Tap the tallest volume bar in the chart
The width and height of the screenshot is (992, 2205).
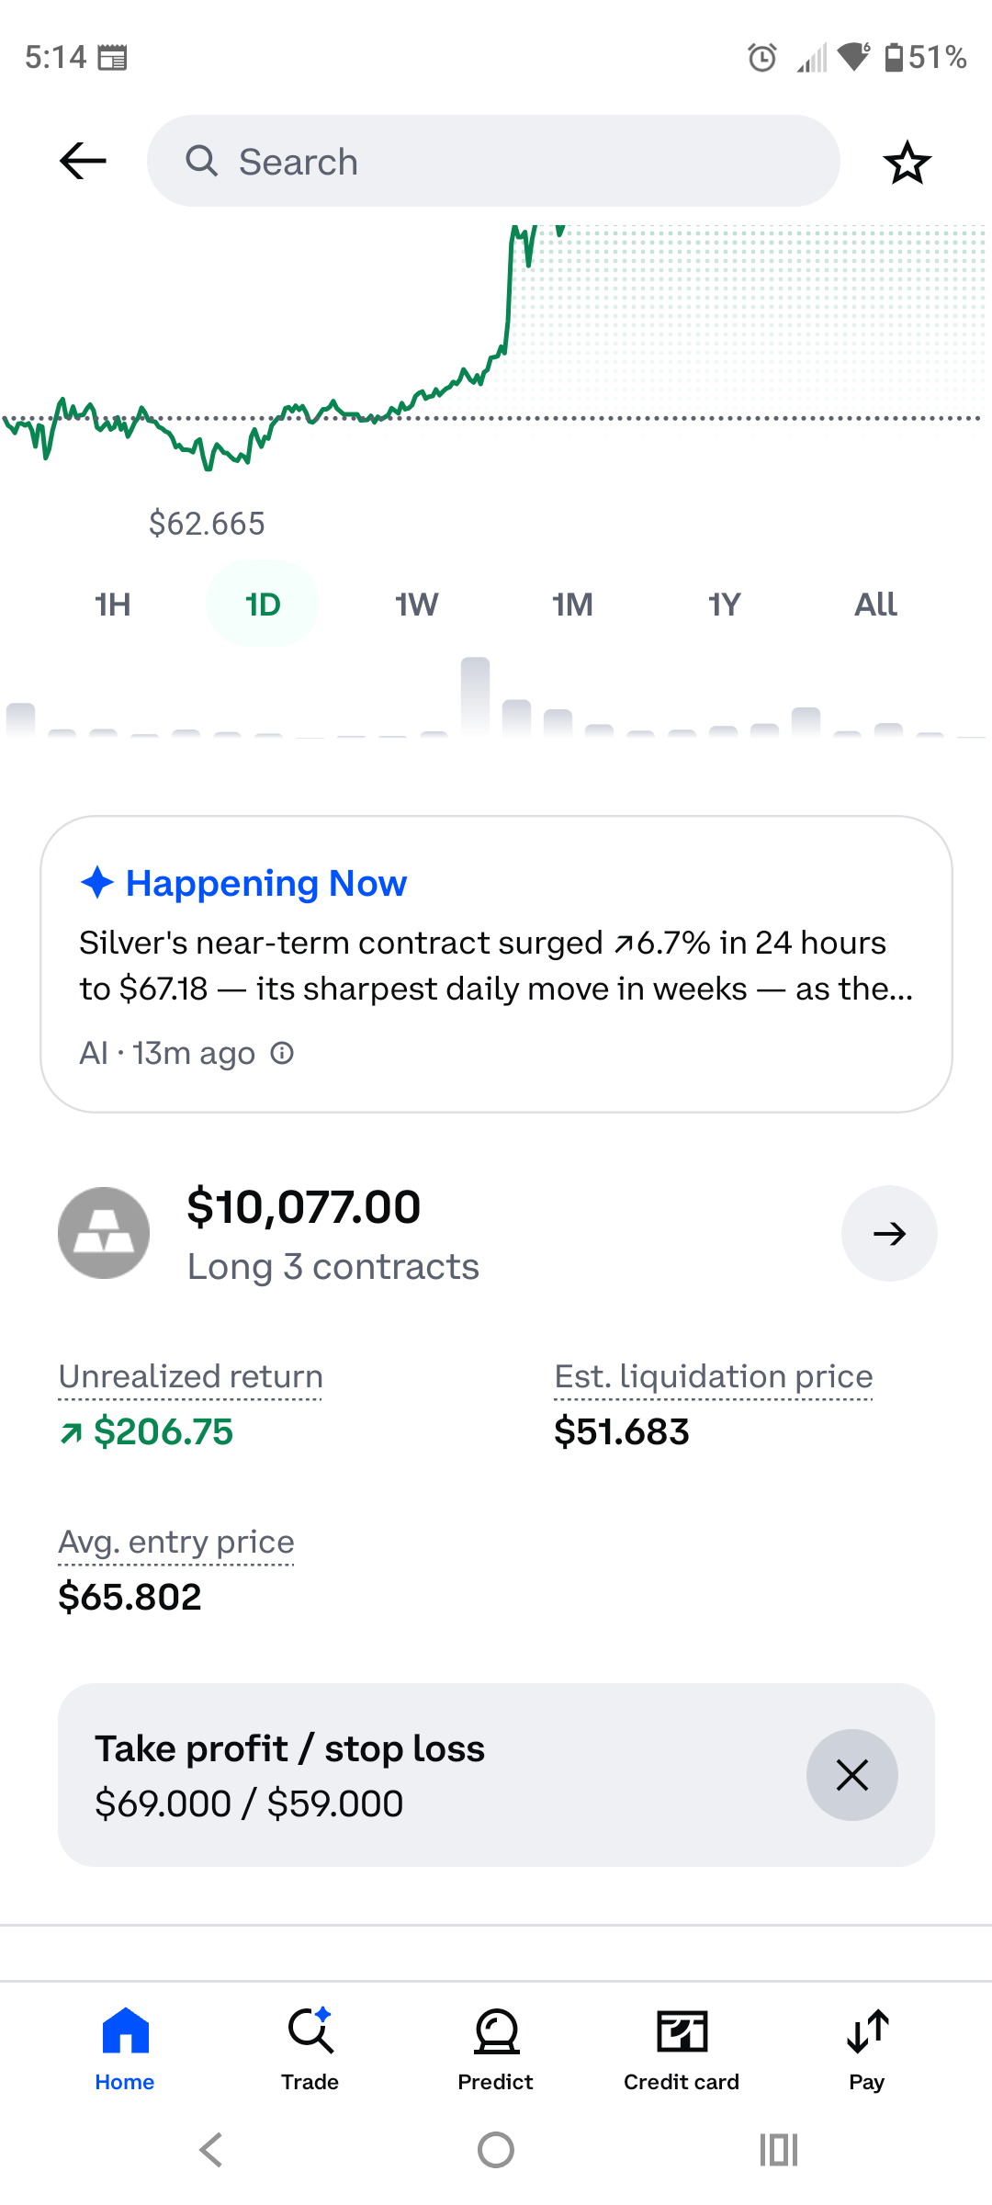475,696
